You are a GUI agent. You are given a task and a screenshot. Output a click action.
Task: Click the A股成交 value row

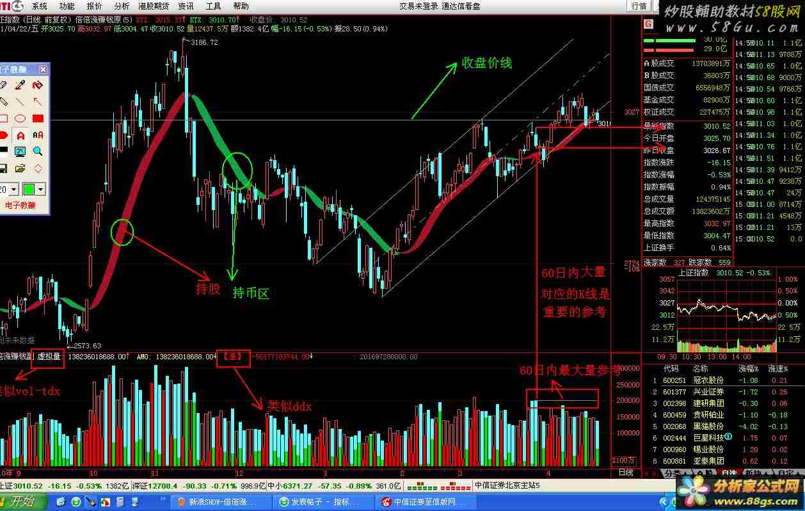pos(687,63)
